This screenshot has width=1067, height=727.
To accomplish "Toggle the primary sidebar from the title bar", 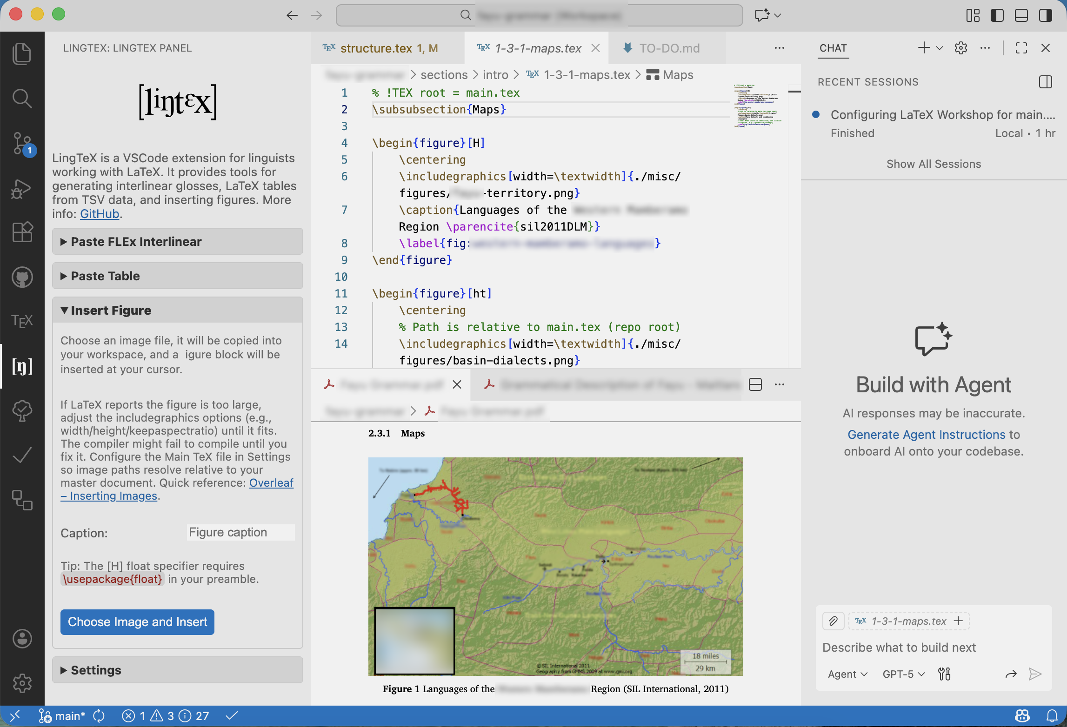I will 996,15.
